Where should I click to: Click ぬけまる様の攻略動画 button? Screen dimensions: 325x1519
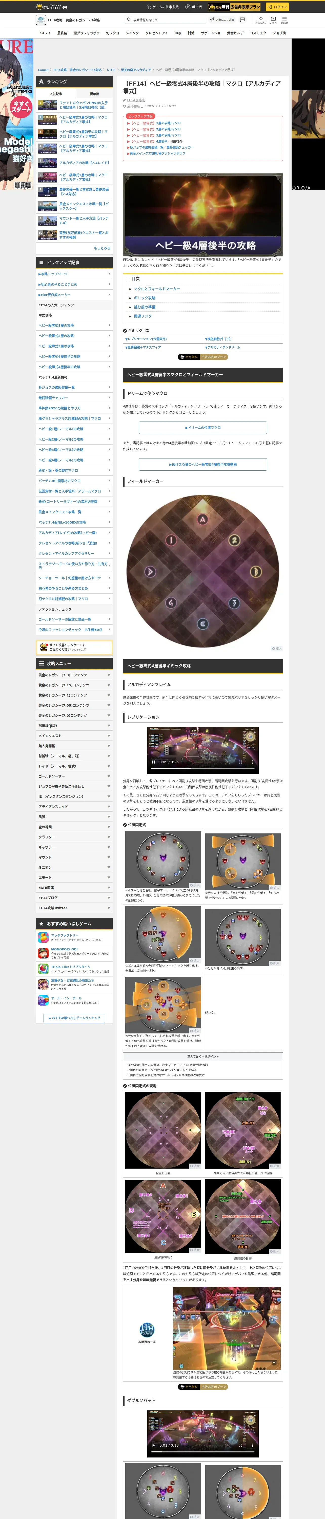(x=203, y=464)
